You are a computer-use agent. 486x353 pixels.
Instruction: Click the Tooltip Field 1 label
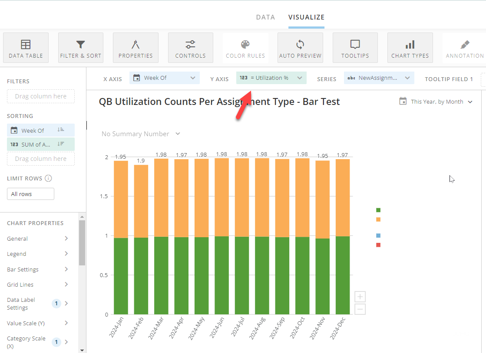point(449,79)
